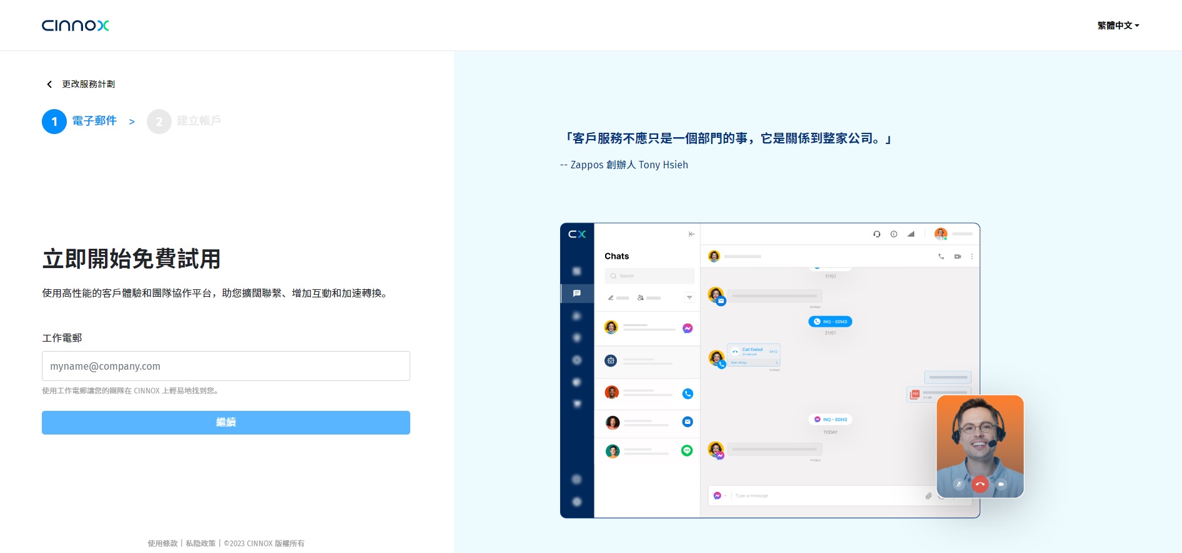Open the 繁體中文 language dropdown
The width and height of the screenshot is (1182, 553).
click(x=1118, y=26)
